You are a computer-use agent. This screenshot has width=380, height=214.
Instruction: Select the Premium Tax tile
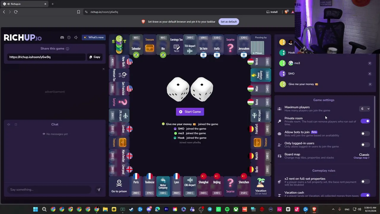(x=119, y=75)
